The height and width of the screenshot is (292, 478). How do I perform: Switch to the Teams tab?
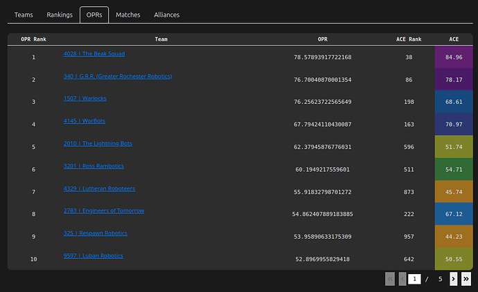(x=24, y=15)
